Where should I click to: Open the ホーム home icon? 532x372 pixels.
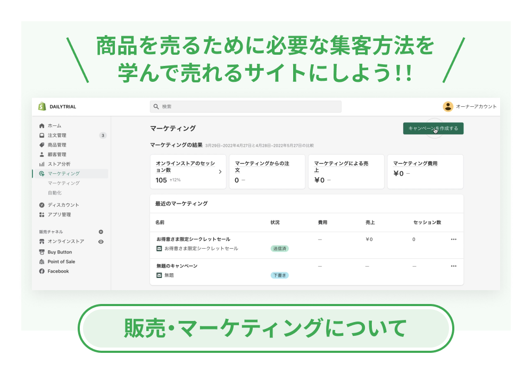point(42,126)
